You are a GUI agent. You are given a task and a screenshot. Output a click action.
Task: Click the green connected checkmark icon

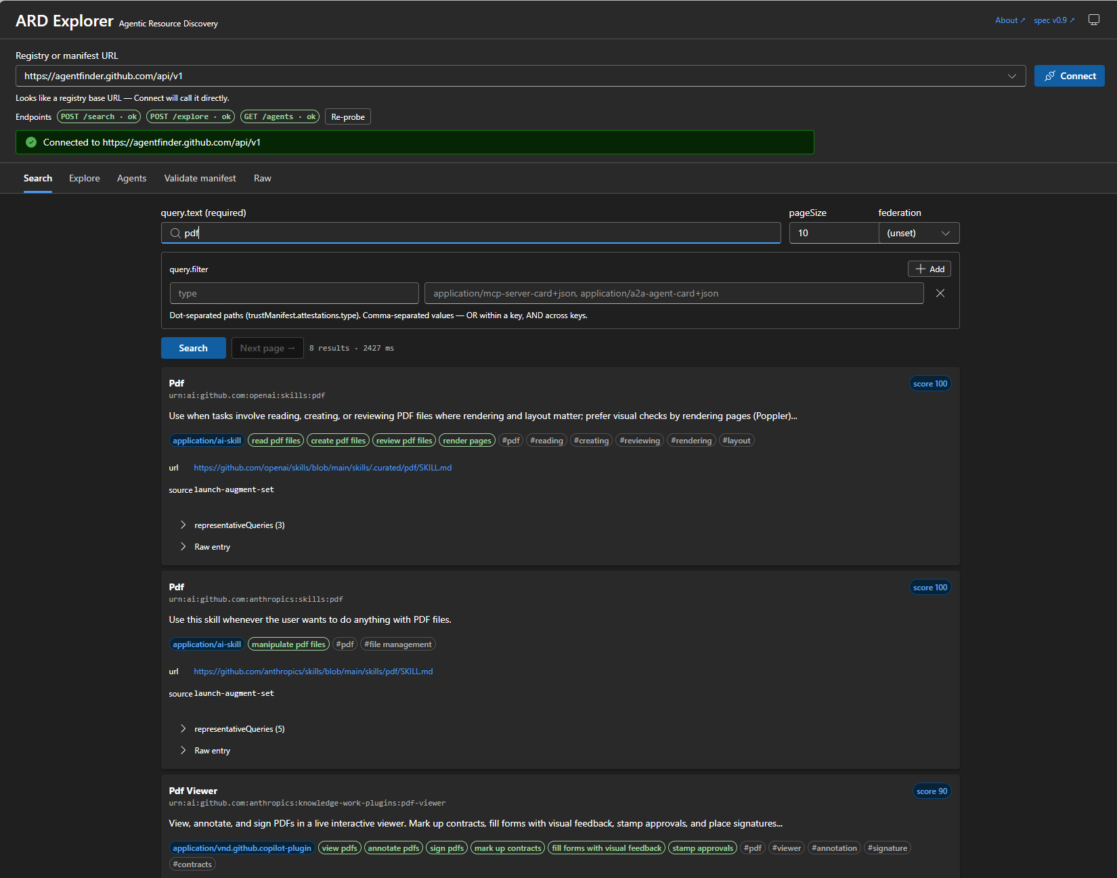pyautogui.click(x=31, y=142)
